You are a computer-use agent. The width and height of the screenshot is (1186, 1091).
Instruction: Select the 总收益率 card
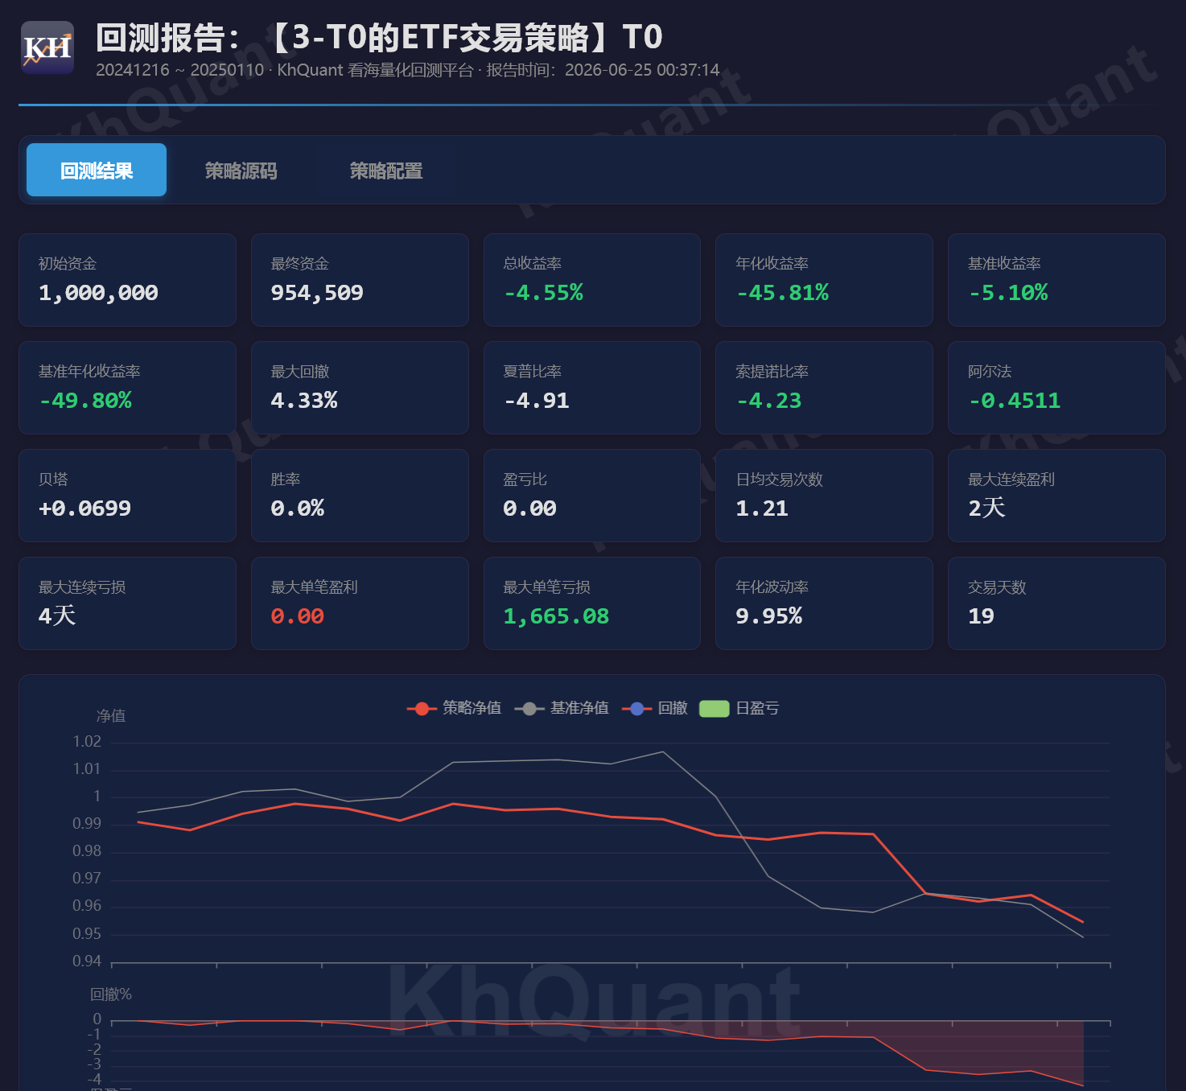(592, 280)
